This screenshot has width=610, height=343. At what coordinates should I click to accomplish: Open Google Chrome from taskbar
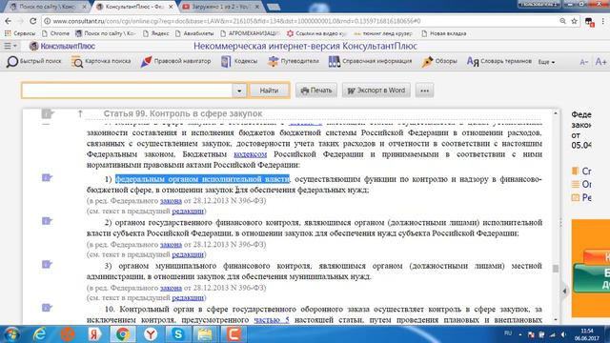[123, 334]
